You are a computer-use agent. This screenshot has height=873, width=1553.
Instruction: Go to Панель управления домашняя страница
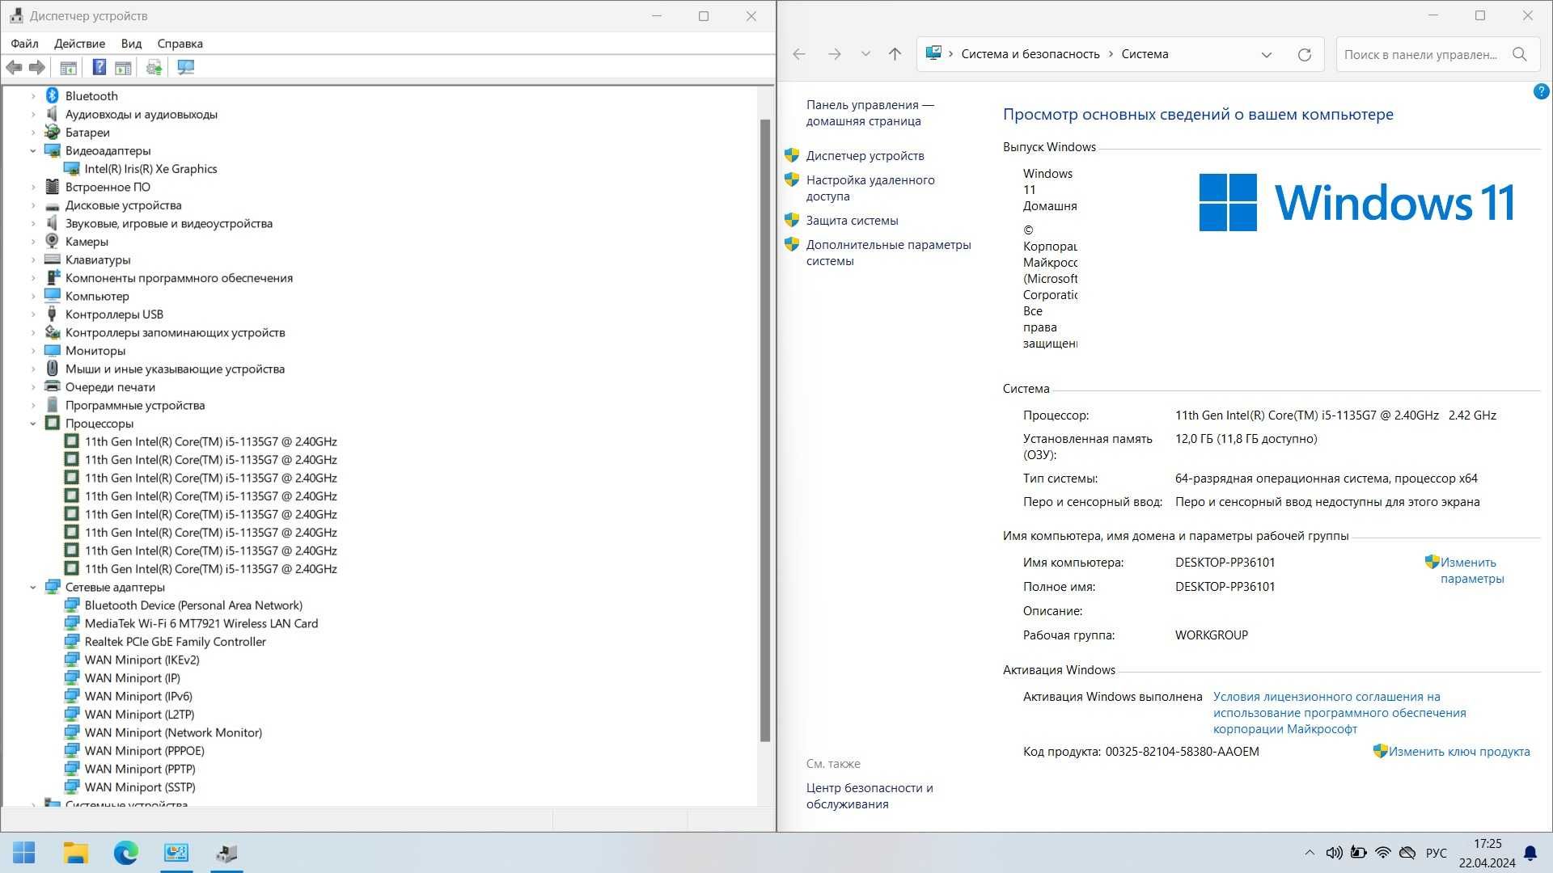870,113
